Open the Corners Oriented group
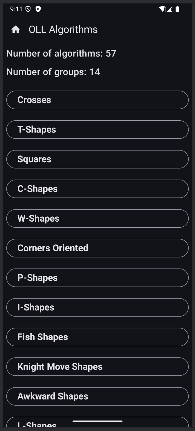195x431 pixels. click(97, 248)
